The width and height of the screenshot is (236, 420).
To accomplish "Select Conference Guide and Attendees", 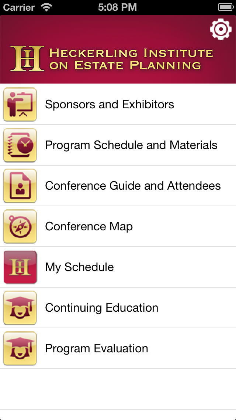I will [118, 186].
